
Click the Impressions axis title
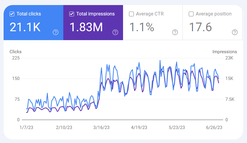tap(225, 52)
